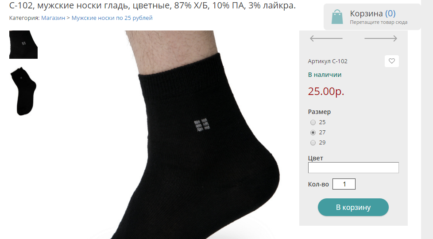Open the Цвет color selection field
Screen dimensions: 433x239
click(x=353, y=167)
